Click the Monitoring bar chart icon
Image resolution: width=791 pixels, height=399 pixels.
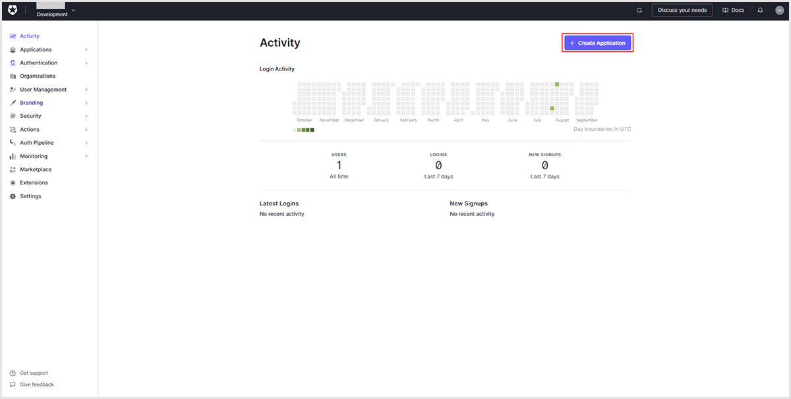point(13,156)
